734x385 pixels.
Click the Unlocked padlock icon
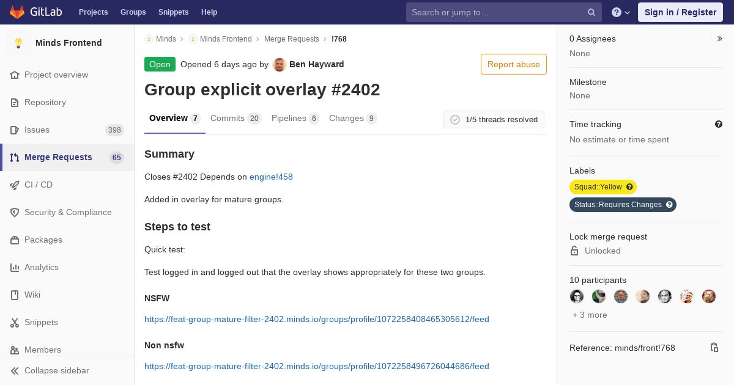click(574, 251)
